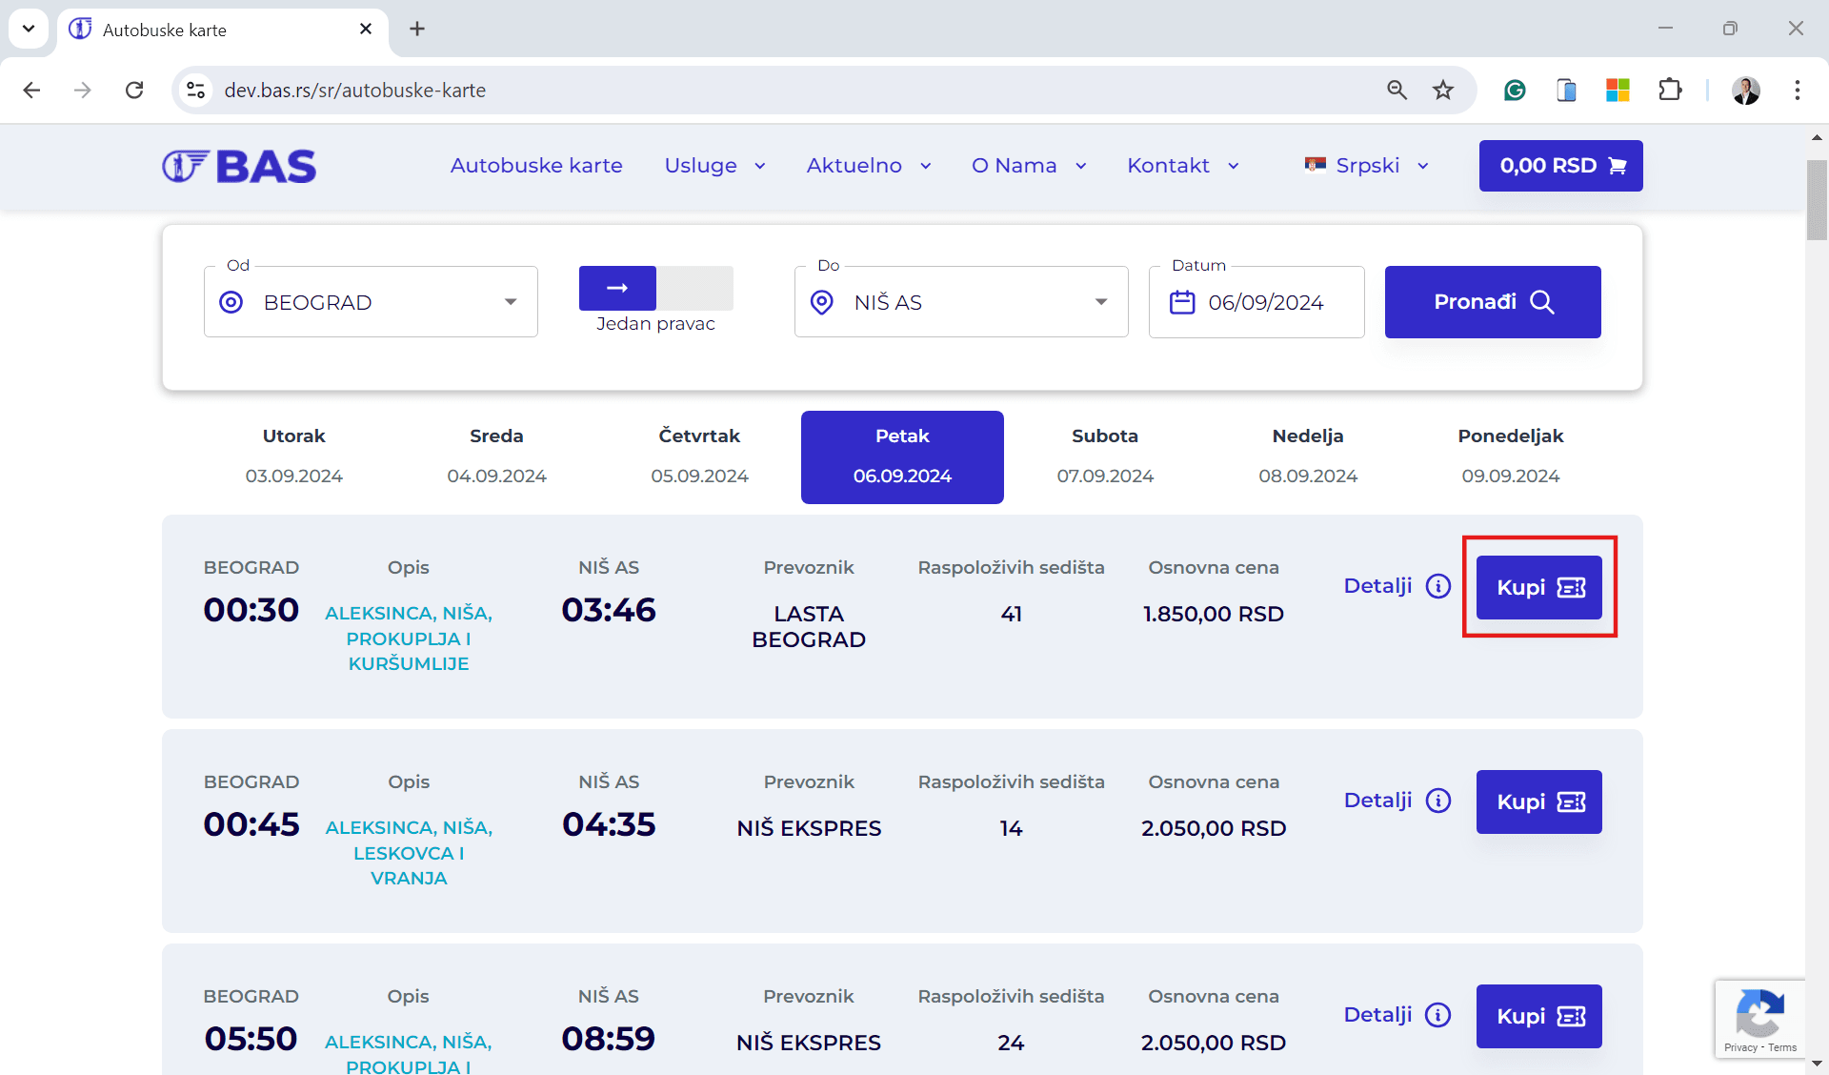Screen dimensions: 1829x1075
Task: Bookmark this page with the star icon
Action: [x=1443, y=90]
